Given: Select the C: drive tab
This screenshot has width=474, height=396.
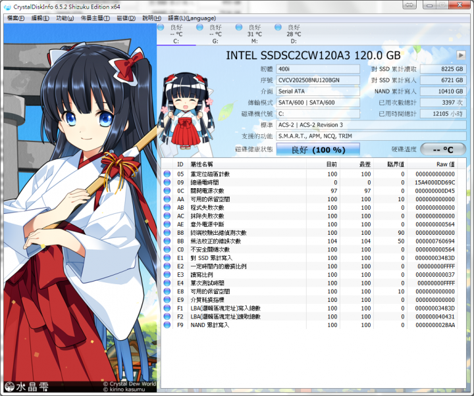Looking at the screenshot, I should [x=176, y=34].
